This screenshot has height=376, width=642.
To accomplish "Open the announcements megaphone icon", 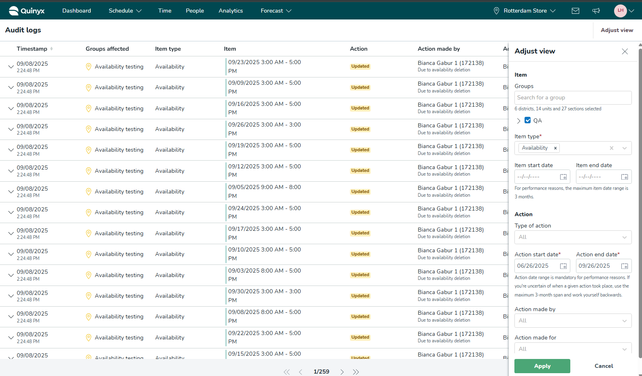I will [x=596, y=11].
